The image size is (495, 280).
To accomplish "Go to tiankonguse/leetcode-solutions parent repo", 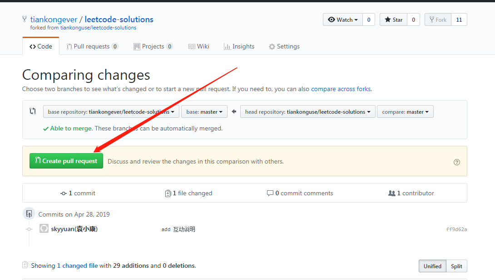I will [x=98, y=28].
